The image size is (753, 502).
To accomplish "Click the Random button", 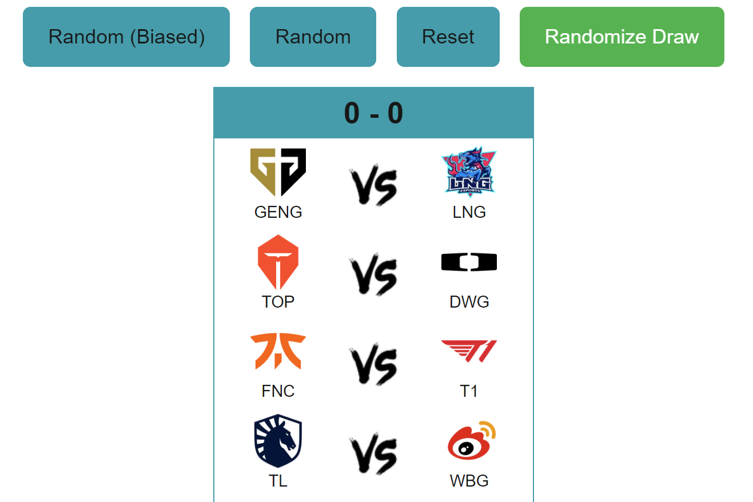I will (313, 37).
